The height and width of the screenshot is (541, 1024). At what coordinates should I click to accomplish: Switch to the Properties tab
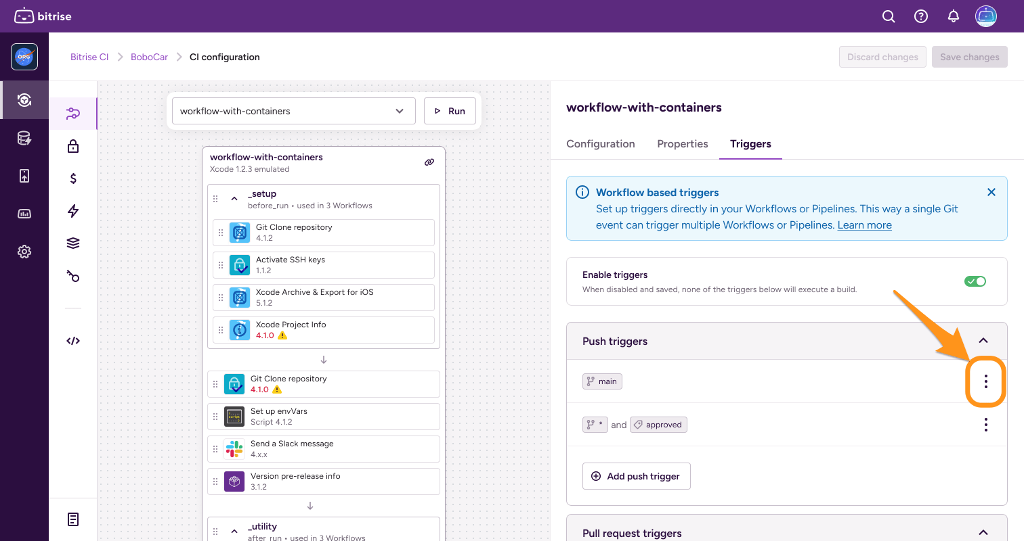pyautogui.click(x=683, y=144)
